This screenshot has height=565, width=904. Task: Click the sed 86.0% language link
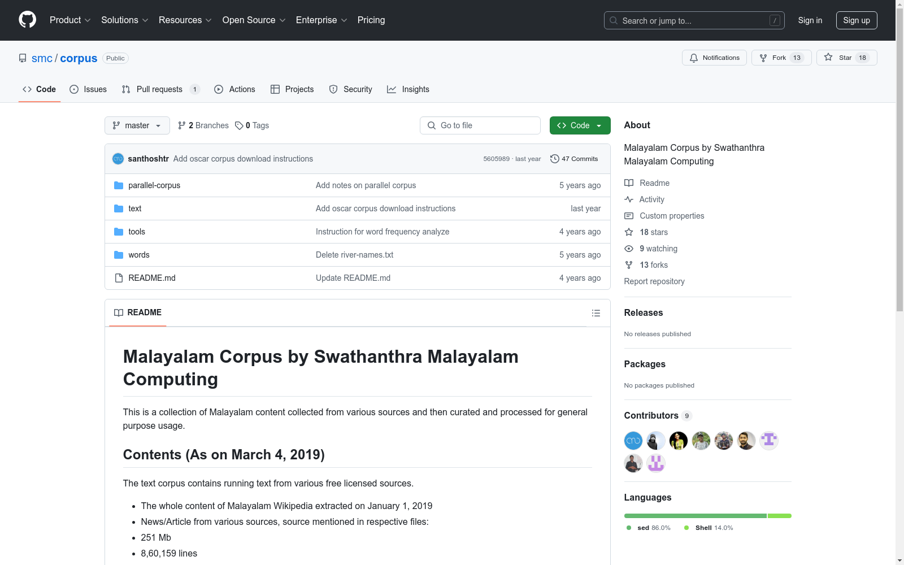649,528
